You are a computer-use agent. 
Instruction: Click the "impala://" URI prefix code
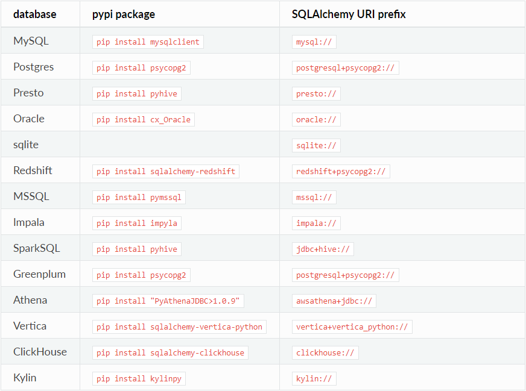pyautogui.click(x=316, y=223)
